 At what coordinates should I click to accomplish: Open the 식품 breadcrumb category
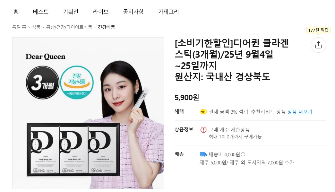coord(36,27)
